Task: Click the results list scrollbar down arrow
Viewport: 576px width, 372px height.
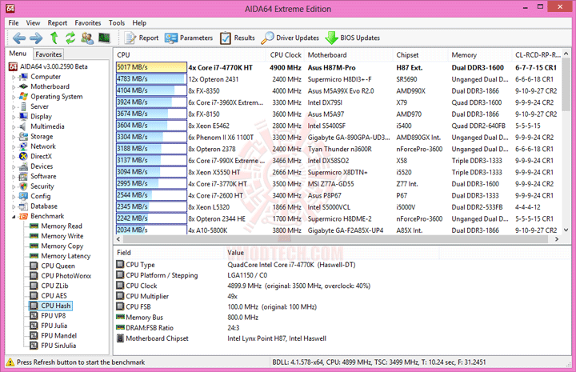Action: (566, 230)
